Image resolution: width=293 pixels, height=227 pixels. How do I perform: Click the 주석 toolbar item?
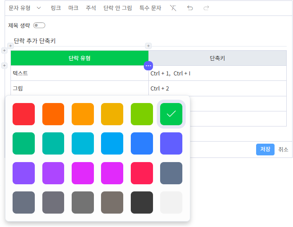(91, 8)
